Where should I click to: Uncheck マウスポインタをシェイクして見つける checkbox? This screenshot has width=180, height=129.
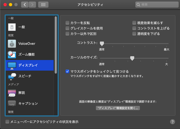point(67,71)
